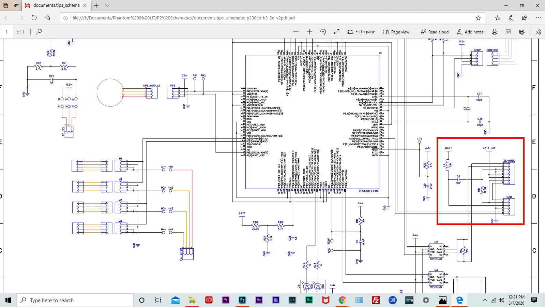Open Cortana from the taskbar

click(x=142, y=300)
